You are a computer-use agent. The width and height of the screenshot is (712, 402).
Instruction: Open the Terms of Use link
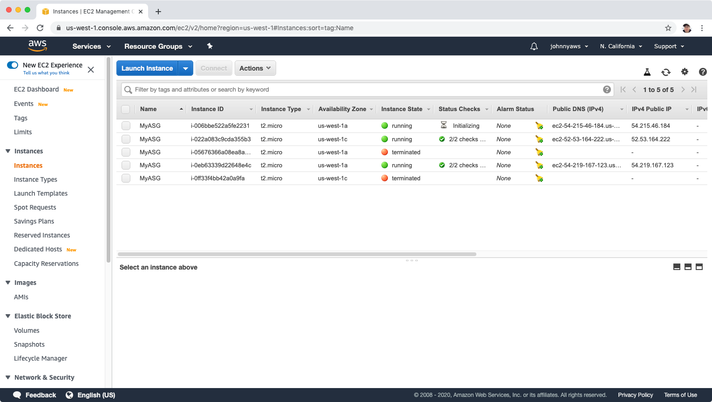680,395
